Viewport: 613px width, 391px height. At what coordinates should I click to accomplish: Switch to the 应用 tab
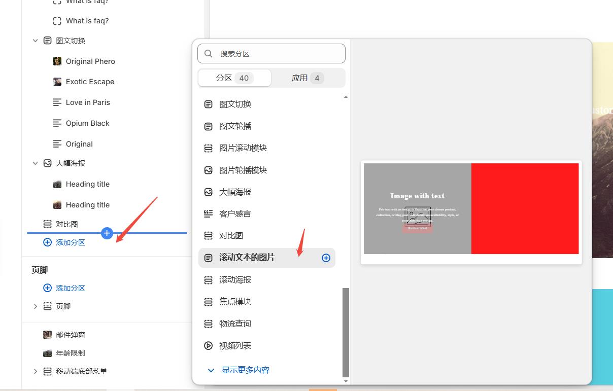click(308, 78)
